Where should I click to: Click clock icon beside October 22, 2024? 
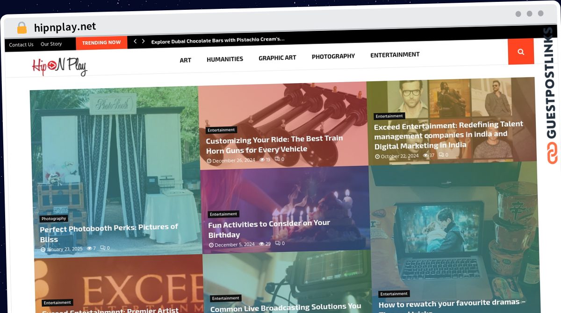(377, 156)
